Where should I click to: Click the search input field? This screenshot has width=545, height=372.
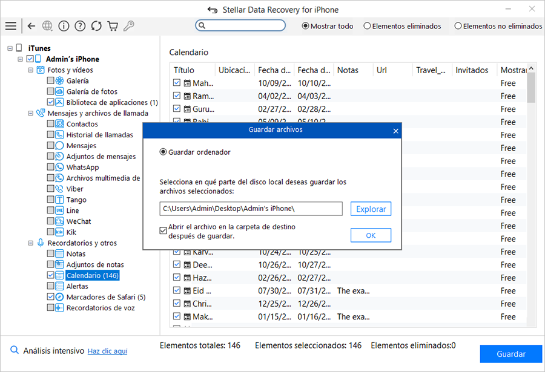240,25
